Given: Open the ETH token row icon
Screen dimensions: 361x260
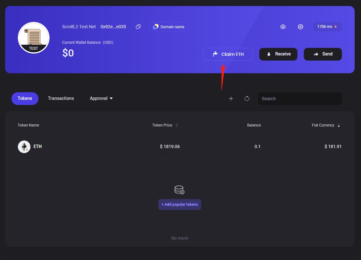Looking at the screenshot, I should [x=24, y=147].
